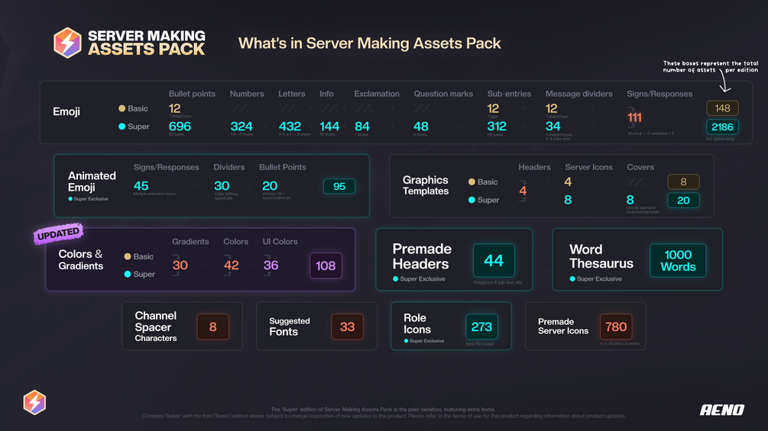The width and height of the screenshot is (768, 431).
Task: Click the UI Colors value 36
Action: click(x=271, y=265)
